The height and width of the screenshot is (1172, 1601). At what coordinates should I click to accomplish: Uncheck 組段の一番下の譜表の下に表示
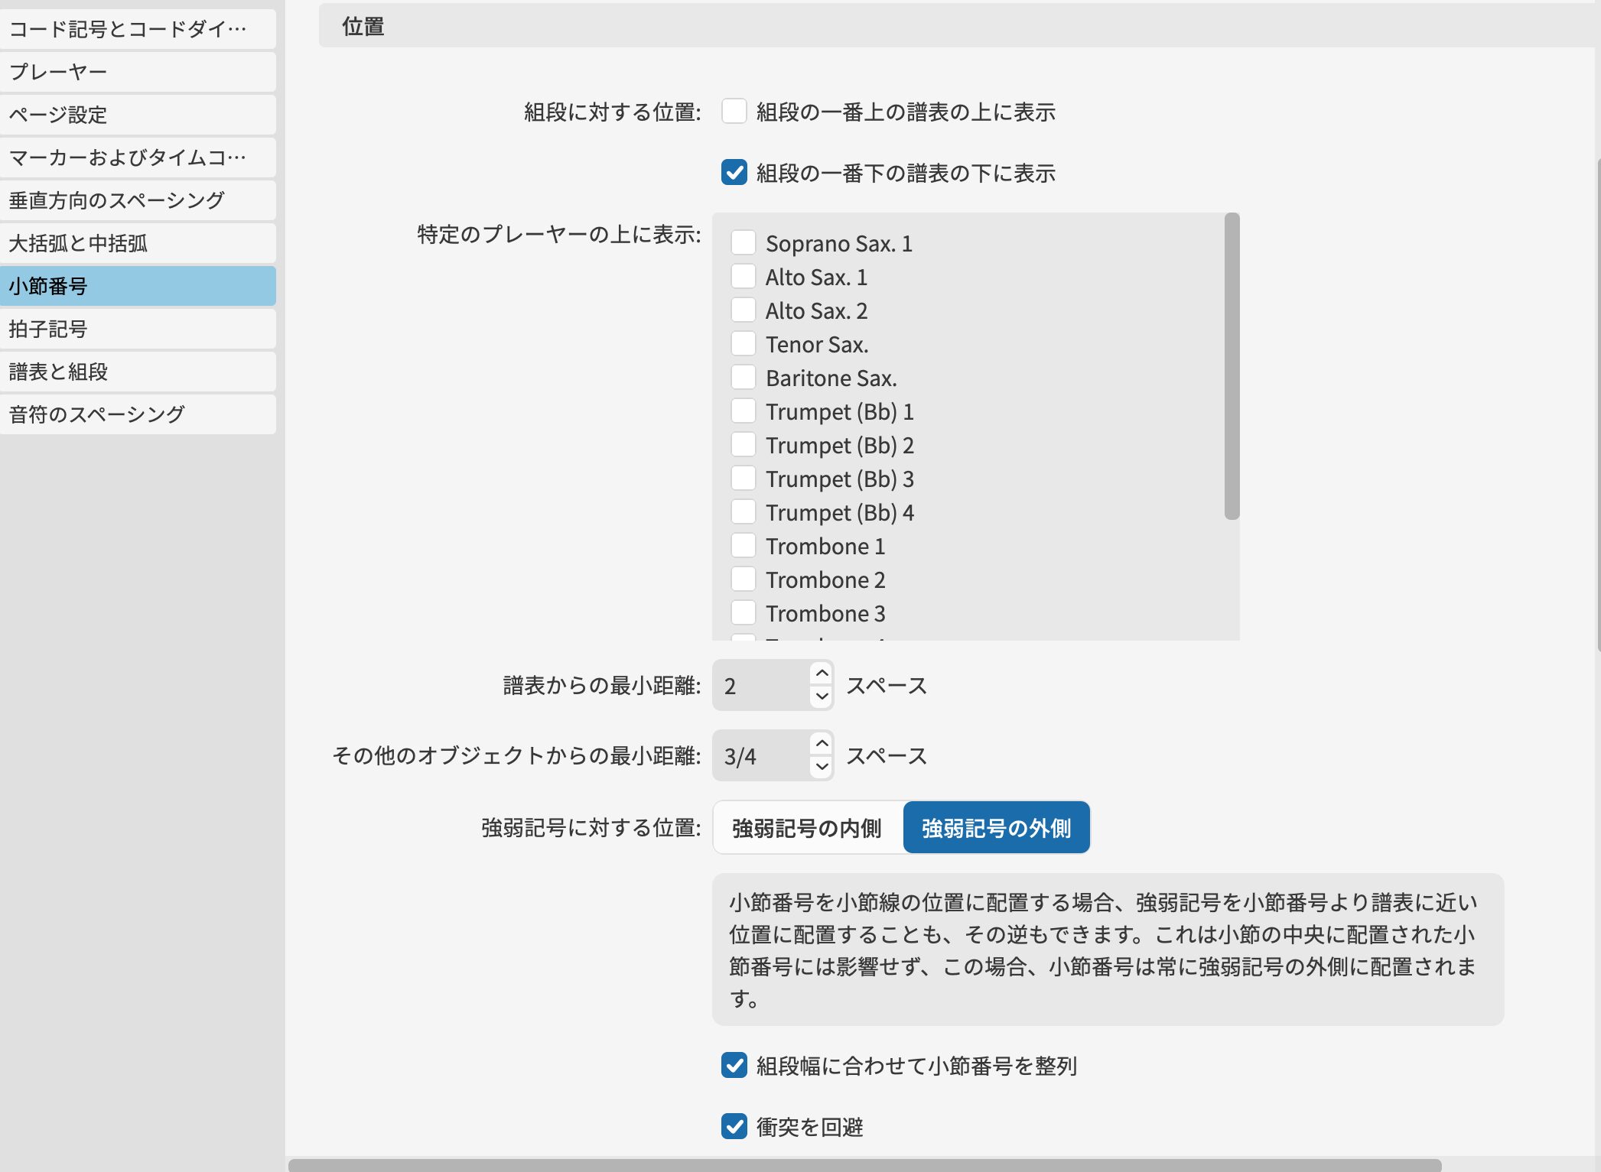[x=734, y=173]
